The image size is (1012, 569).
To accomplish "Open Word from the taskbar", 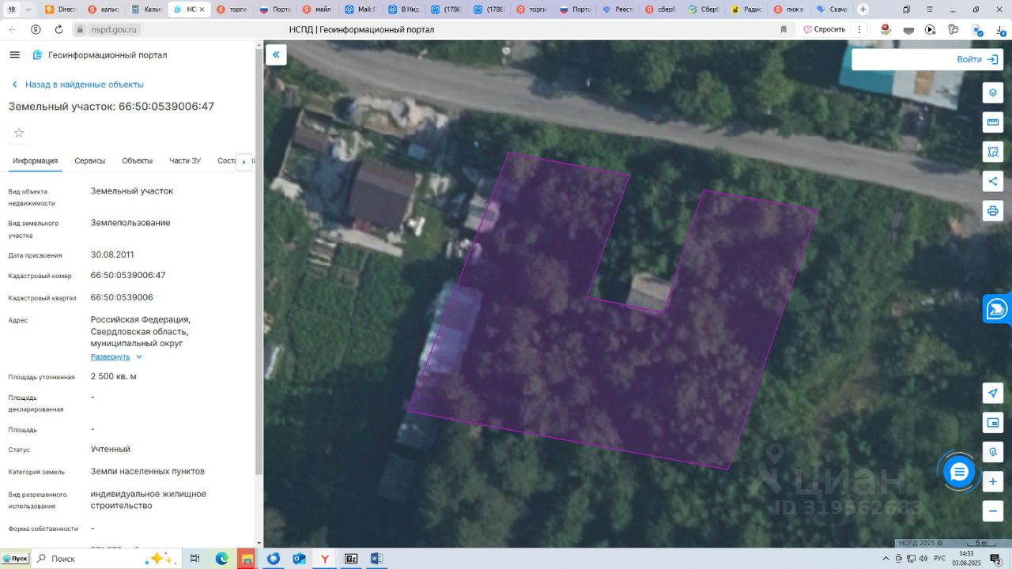I will pos(376,559).
